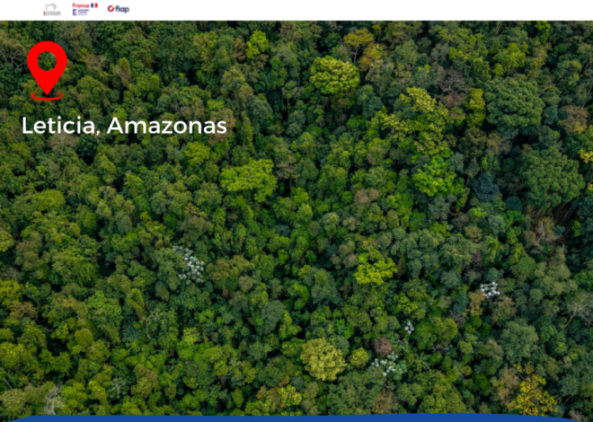Click the fiap logo
The image size is (593, 422).
pos(119,9)
